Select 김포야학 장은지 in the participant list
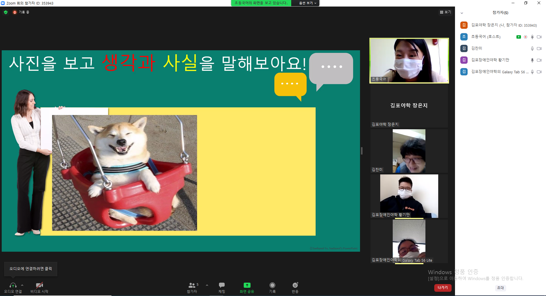The image size is (546, 296). coord(501,25)
